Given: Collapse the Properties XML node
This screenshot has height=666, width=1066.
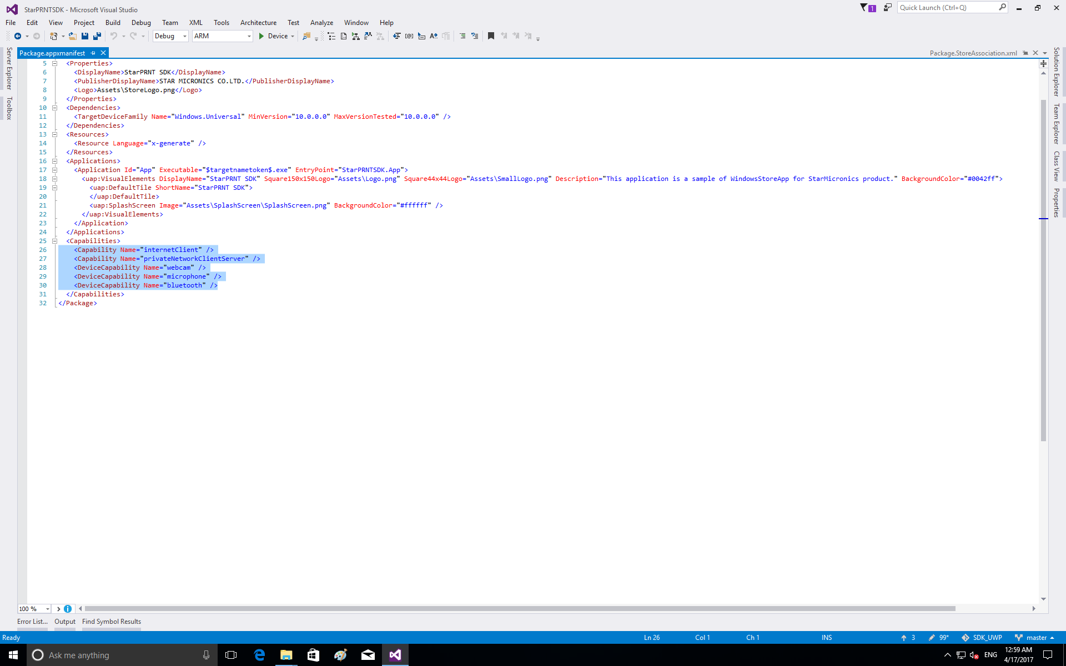Looking at the screenshot, I should coord(54,63).
